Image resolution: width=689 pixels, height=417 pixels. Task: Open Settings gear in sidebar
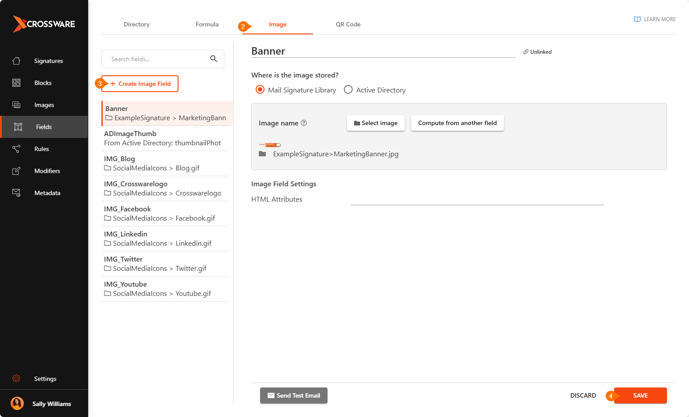[16, 379]
